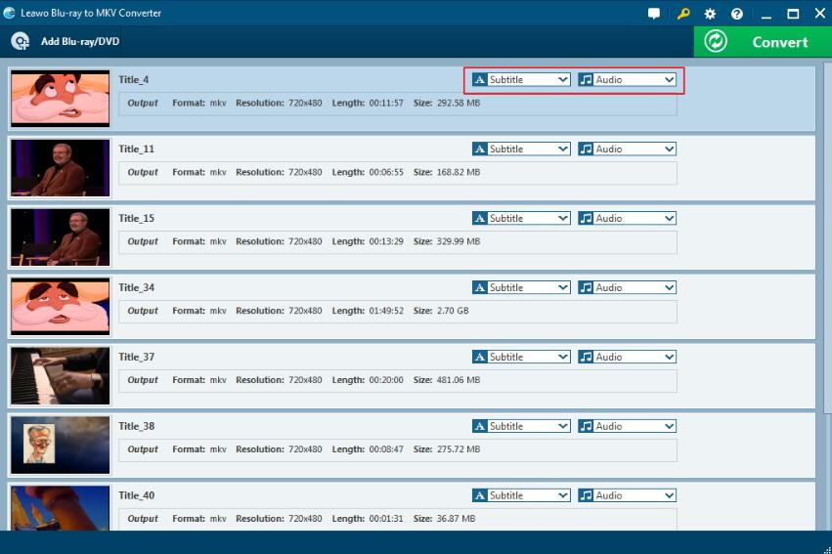
Task: Click the Title_40 name text
Action: 136,495
